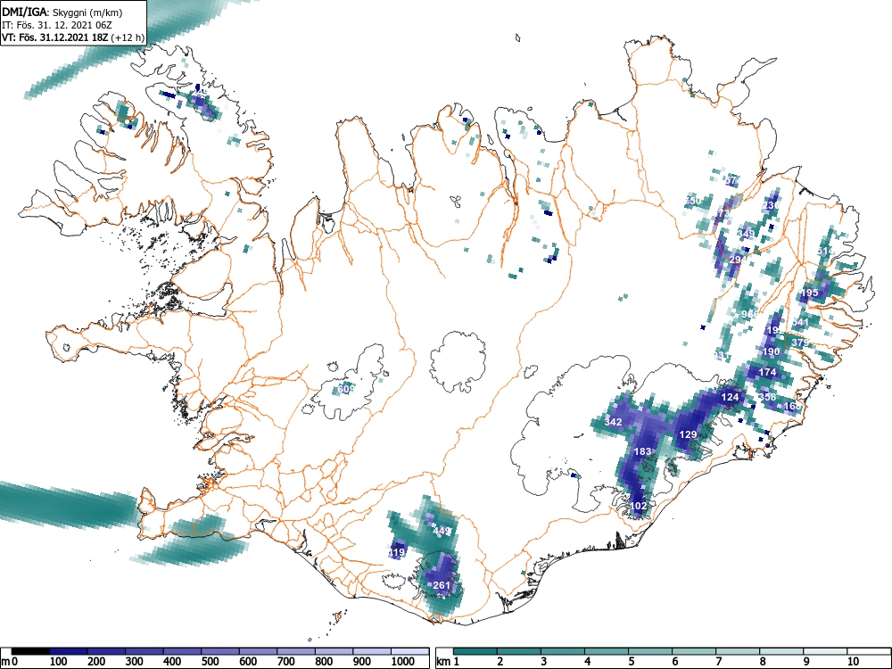892x669 pixels.
Task: Click the '10' tick label in the km legend
Action: pos(852,662)
